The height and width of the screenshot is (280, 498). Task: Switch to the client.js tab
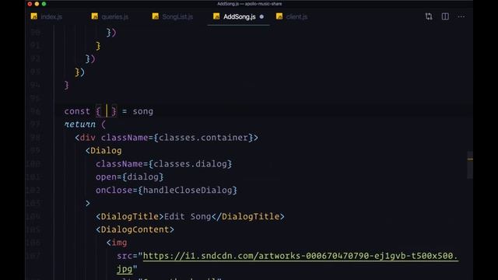[293, 16]
